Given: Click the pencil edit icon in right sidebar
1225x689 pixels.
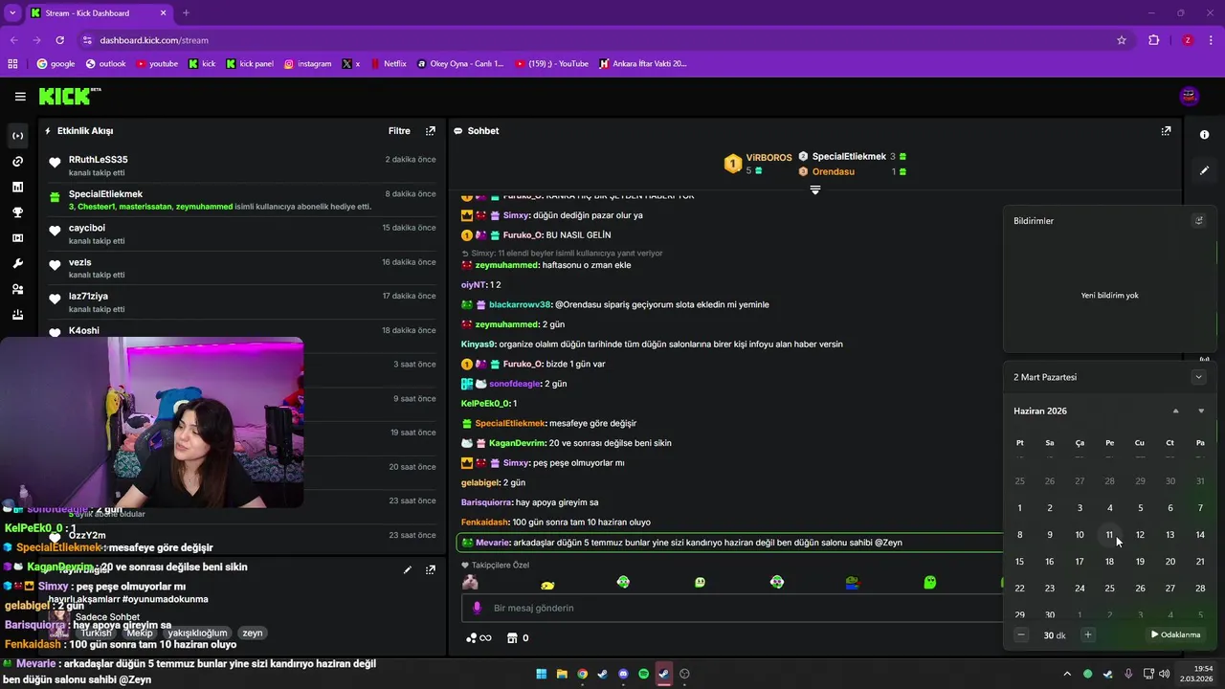Looking at the screenshot, I should point(1205,170).
